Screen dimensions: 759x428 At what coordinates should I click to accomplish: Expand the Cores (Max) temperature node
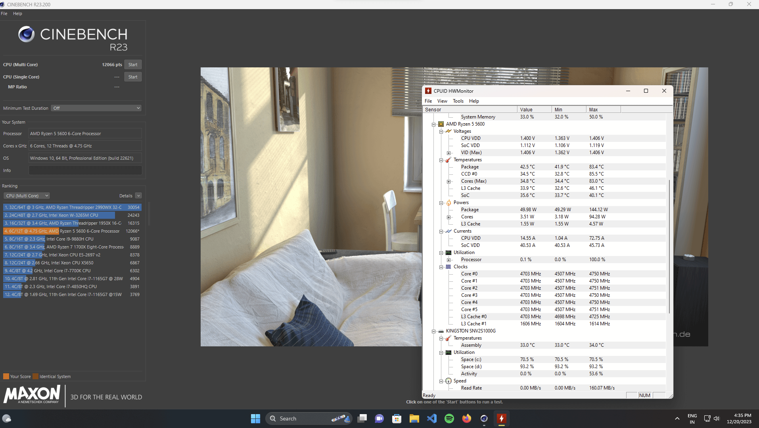point(448,182)
